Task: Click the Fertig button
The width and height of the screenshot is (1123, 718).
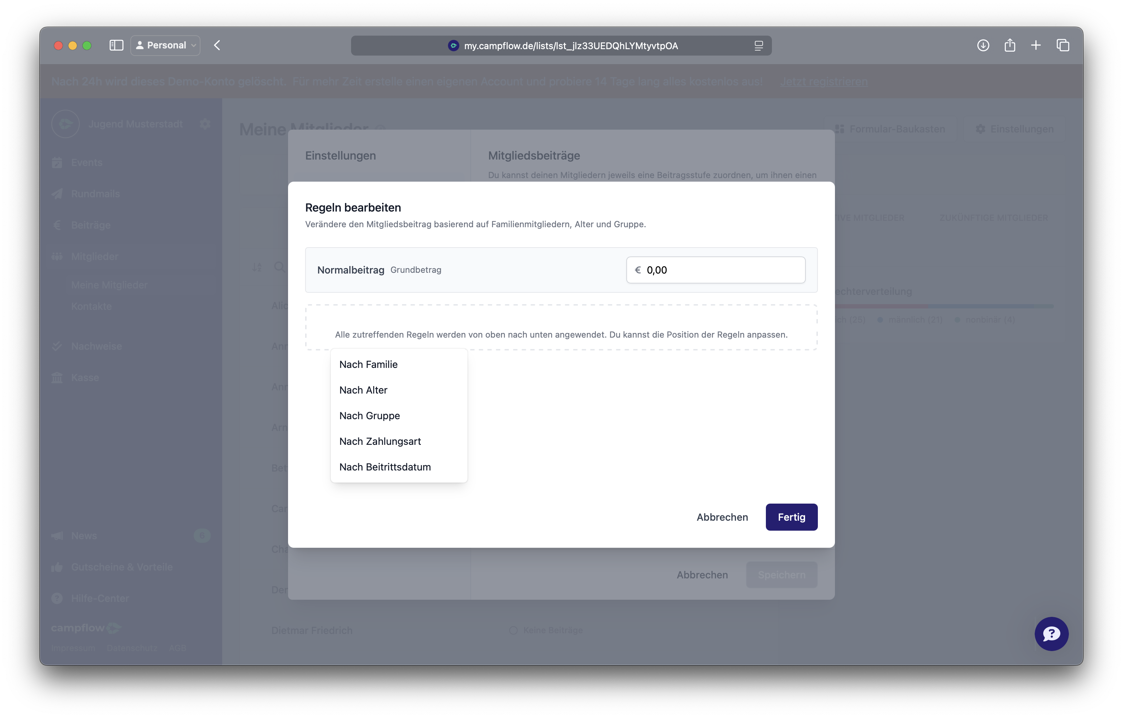Action: tap(792, 517)
